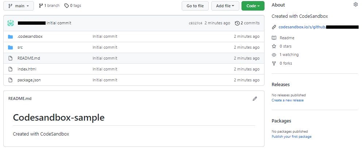Open the main branch dropdown

click(x=19, y=6)
